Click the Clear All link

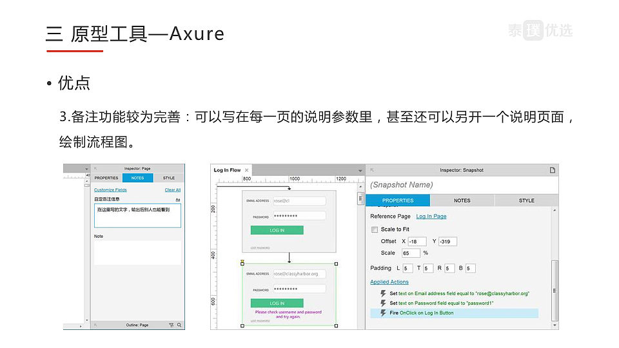coord(173,189)
